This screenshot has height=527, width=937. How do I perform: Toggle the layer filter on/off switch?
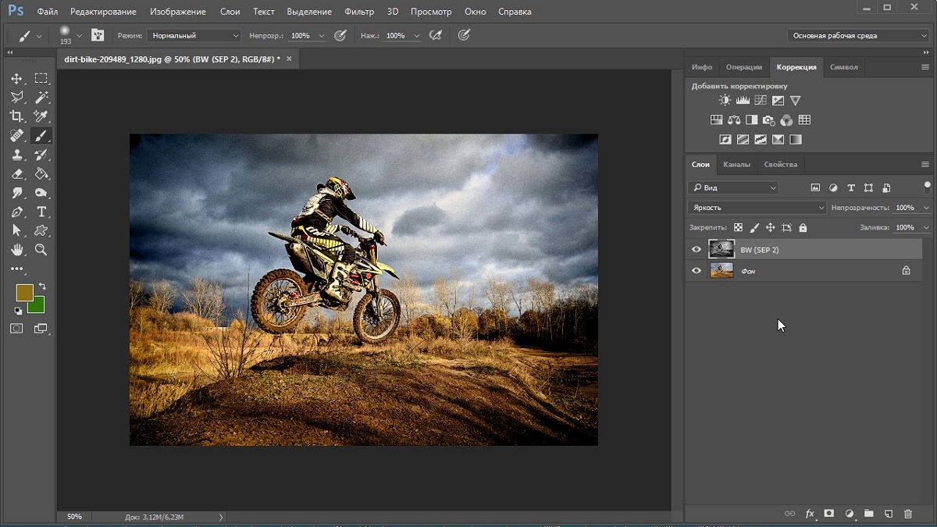pyautogui.click(x=927, y=187)
